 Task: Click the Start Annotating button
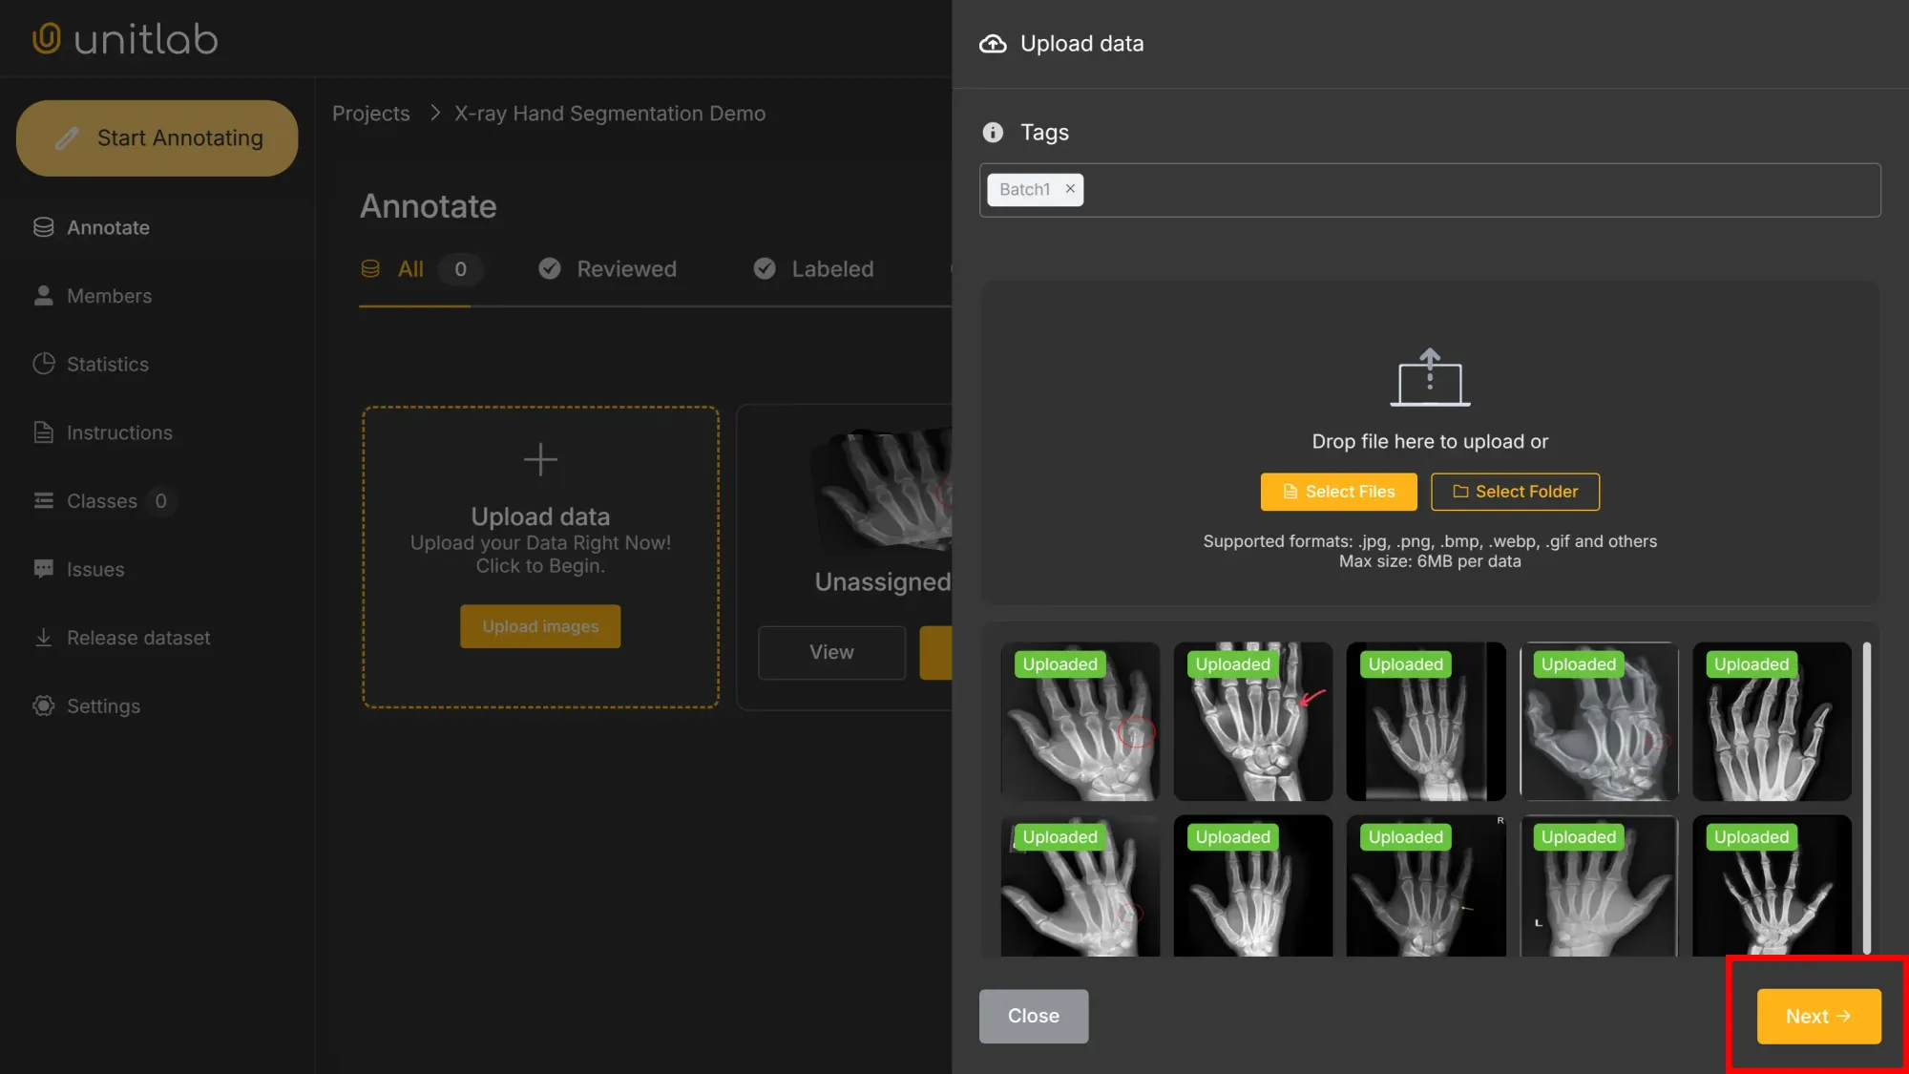157,137
